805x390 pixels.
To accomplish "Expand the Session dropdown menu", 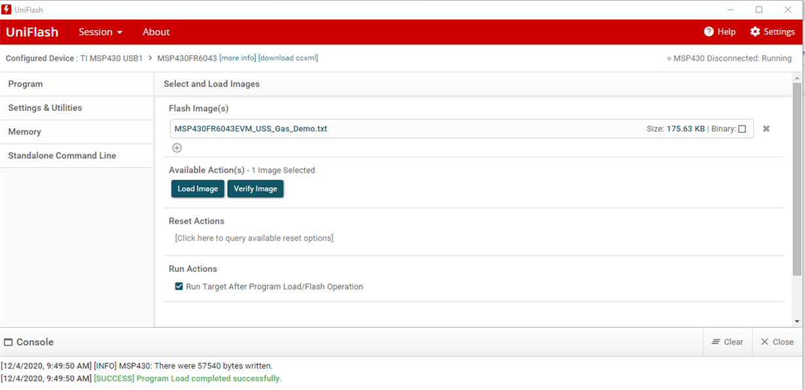I will tap(101, 32).
